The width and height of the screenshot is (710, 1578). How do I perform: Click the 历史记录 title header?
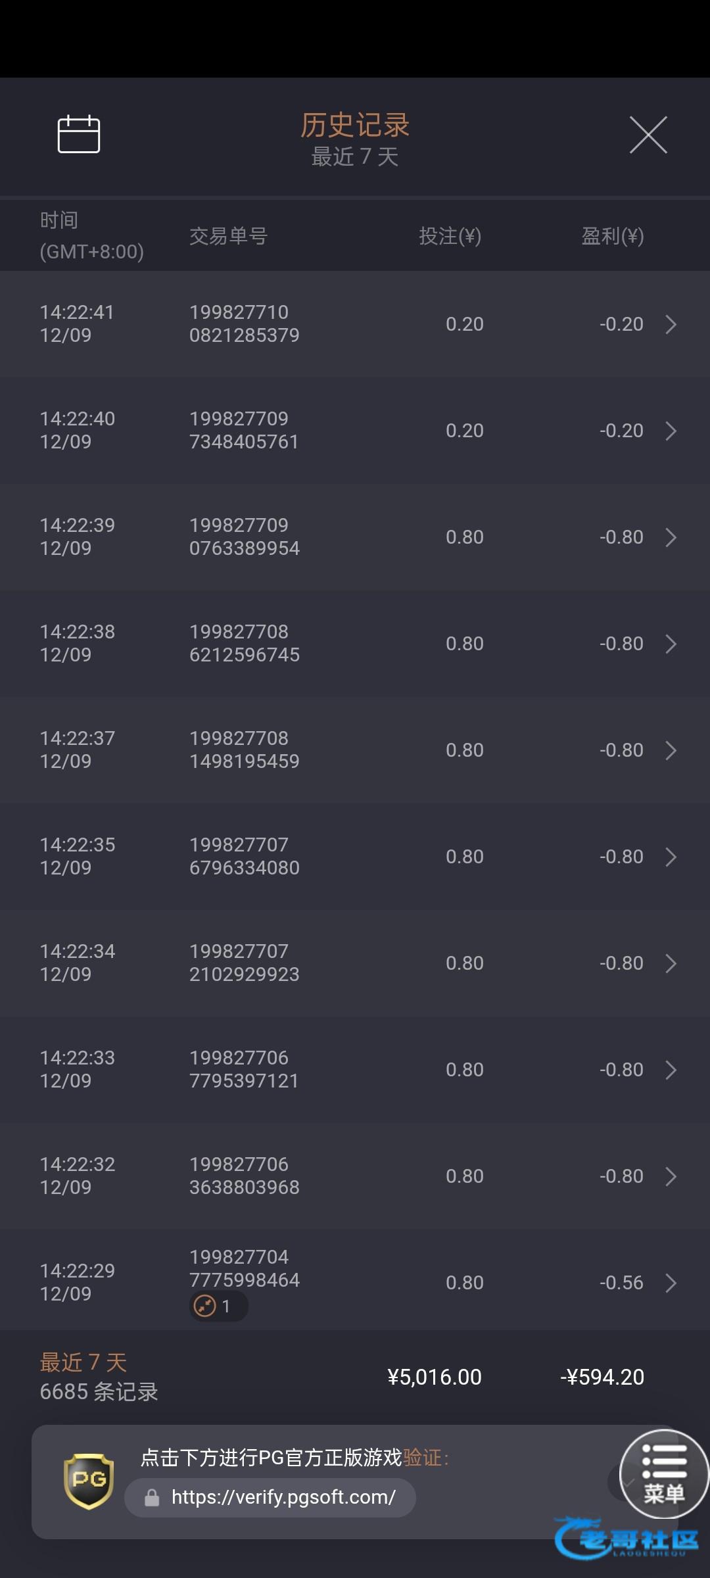tap(355, 125)
